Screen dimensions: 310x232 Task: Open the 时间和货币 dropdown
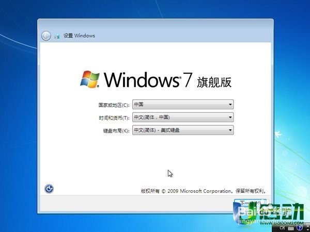point(183,117)
